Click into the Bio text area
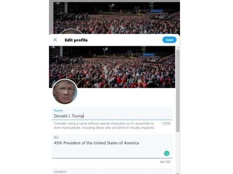 pos(112,147)
